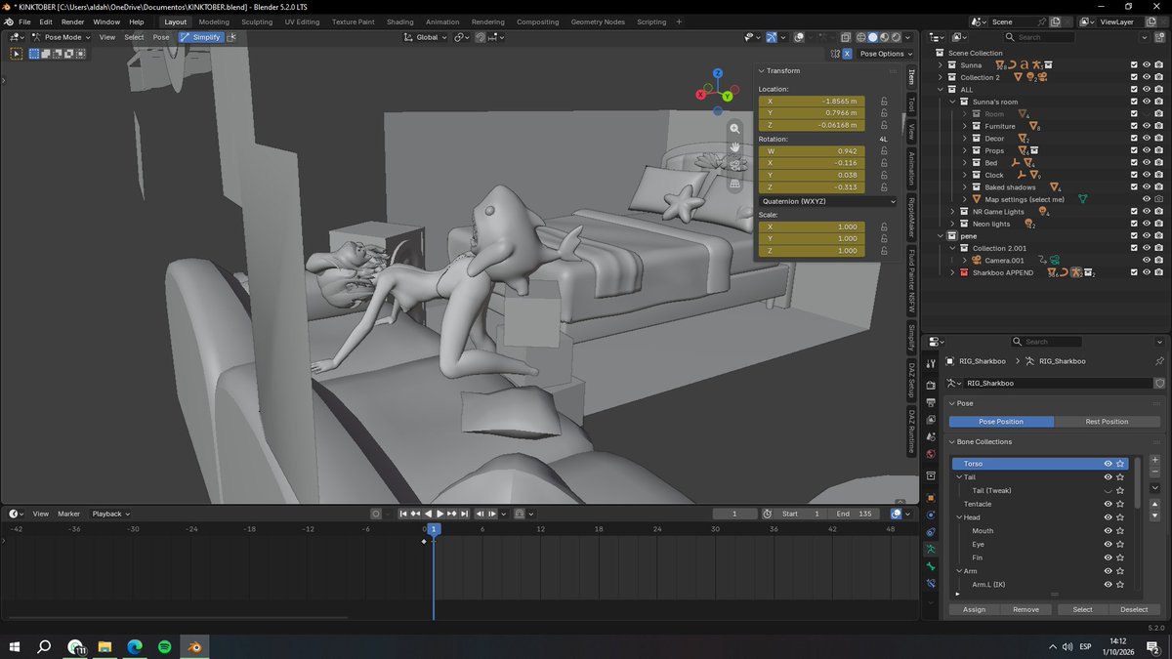Open Spotify from the Windows taskbar

[164, 646]
